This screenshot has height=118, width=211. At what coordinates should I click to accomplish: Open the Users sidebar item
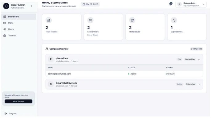pyautogui.click(x=18, y=29)
